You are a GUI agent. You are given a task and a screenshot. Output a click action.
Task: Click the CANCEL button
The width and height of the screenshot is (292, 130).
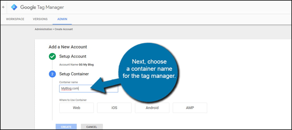click(x=92, y=127)
